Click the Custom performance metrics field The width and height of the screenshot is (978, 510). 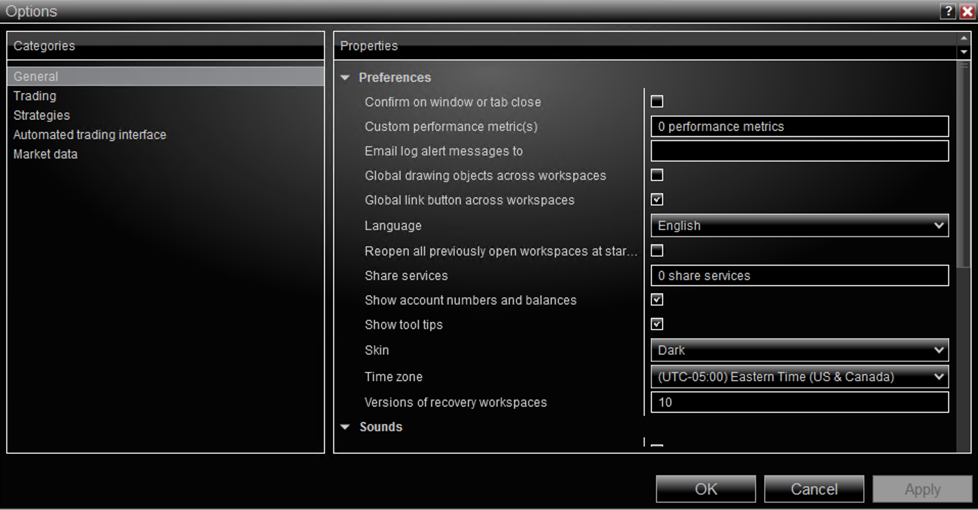point(800,126)
